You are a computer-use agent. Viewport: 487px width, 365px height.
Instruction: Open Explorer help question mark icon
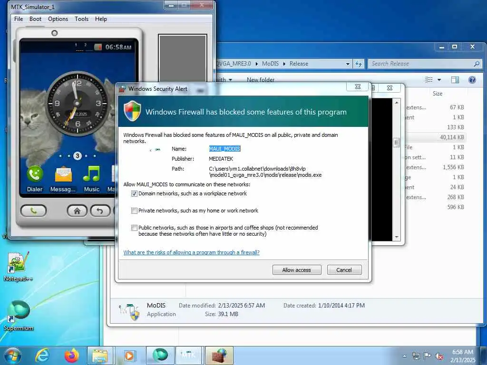(x=472, y=80)
